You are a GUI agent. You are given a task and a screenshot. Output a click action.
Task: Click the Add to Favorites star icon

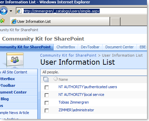pos(2,21)
